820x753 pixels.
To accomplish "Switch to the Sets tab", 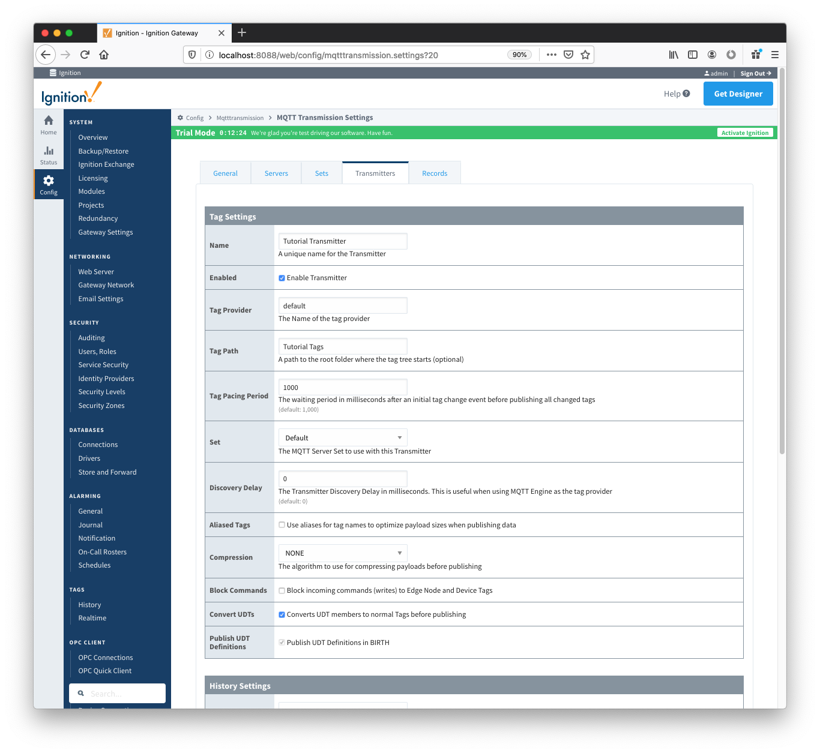I will pos(322,173).
